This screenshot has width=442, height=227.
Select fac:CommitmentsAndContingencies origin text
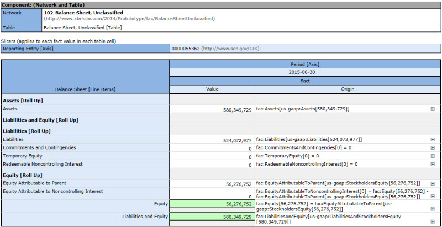[304, 147]
